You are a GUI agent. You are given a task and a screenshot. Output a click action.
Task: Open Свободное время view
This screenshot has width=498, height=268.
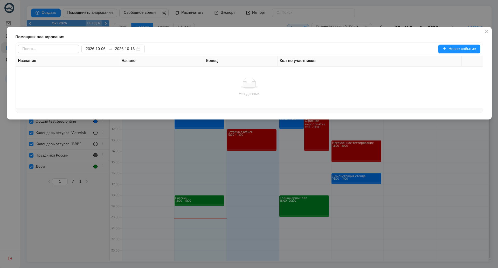click(140, 13)
